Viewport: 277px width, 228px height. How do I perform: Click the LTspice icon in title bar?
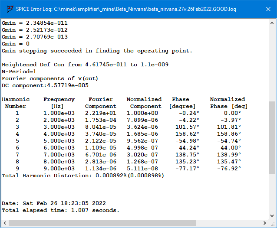[x=10, y=9]
